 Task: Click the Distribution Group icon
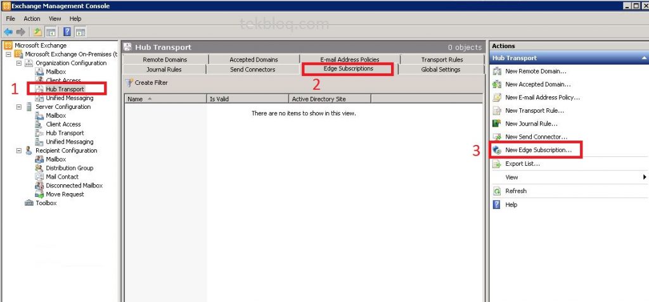pyautogui.click(x=39, y=168)
